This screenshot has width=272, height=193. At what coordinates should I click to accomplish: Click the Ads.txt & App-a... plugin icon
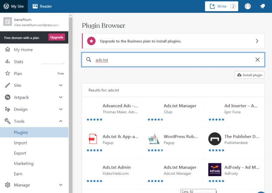coord(93,139)
